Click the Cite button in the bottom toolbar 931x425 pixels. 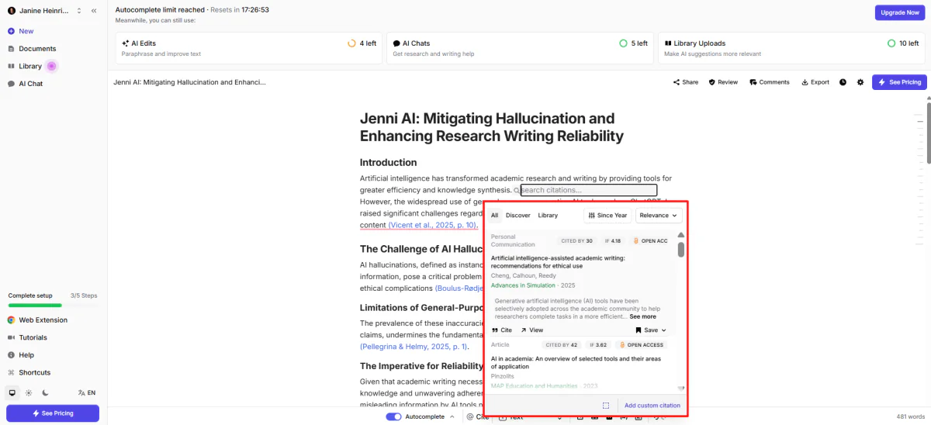coord(478,417)
